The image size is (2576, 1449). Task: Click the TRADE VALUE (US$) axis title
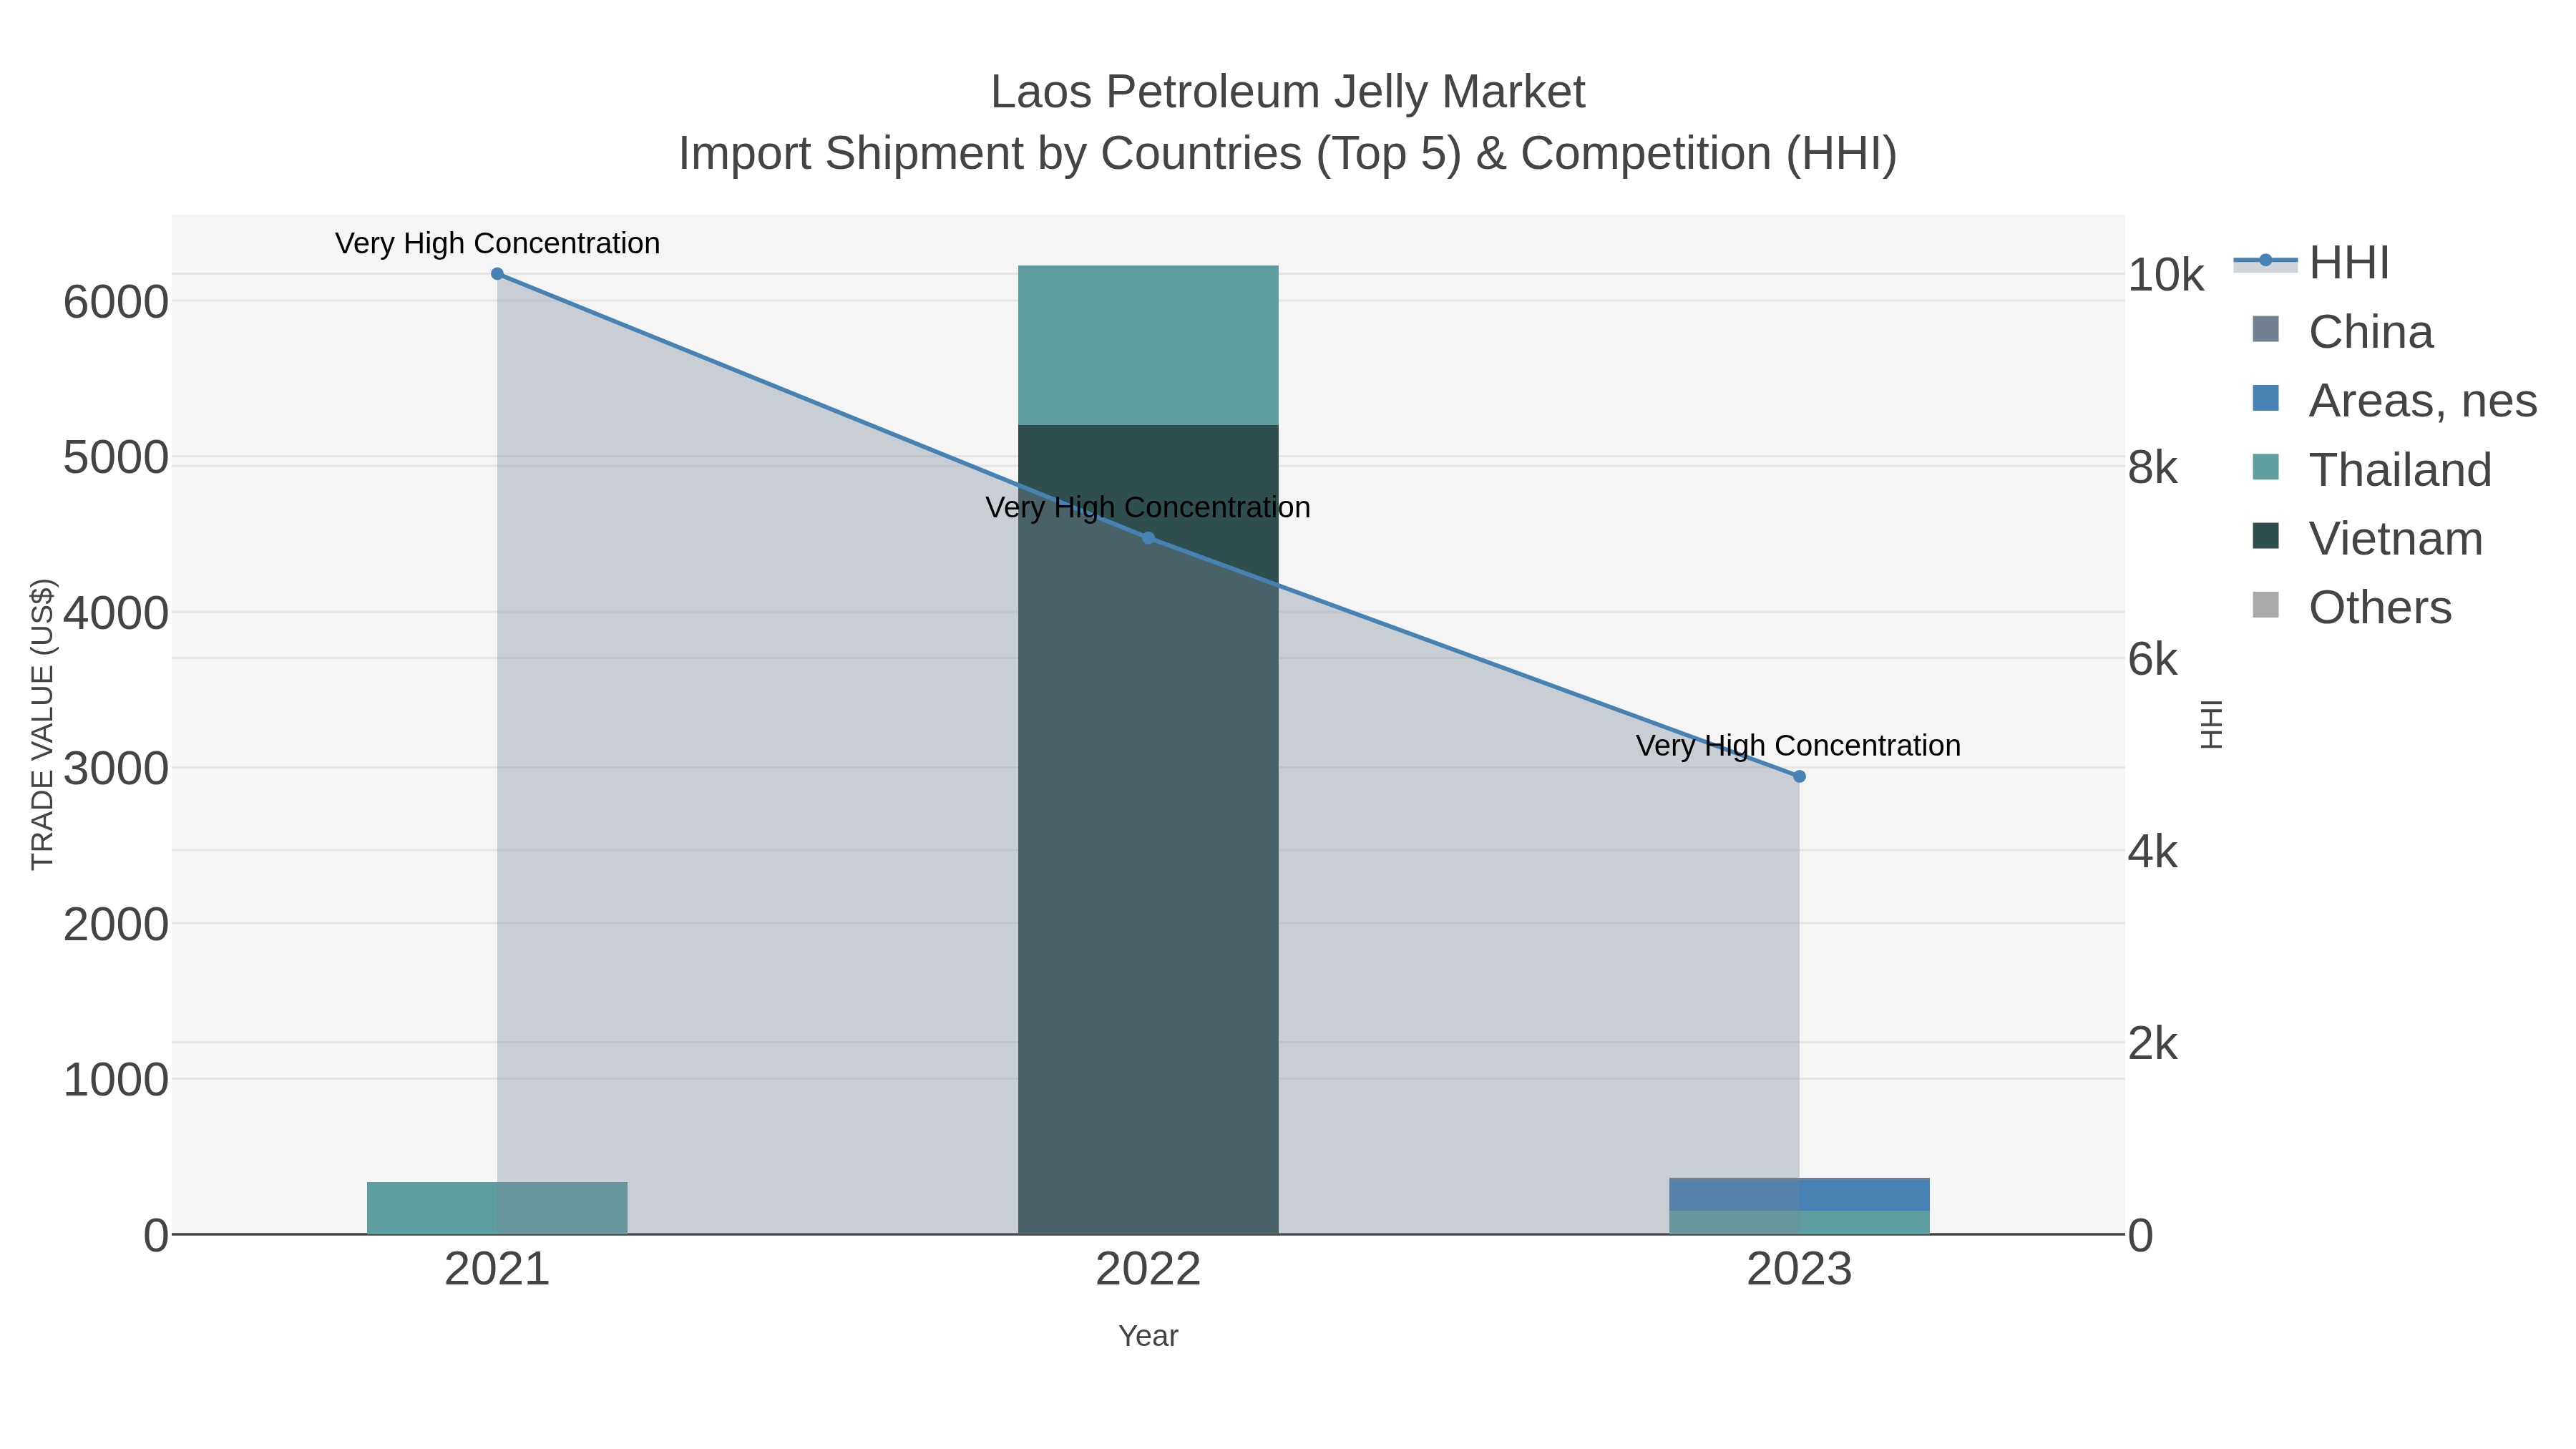(x=43, y=724)
